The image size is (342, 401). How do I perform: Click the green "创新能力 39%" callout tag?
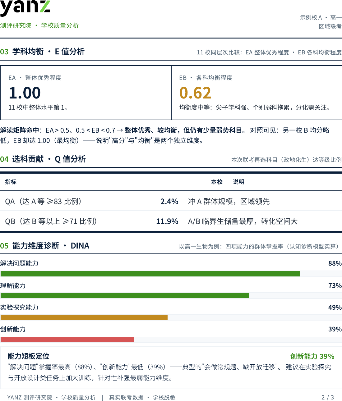pos(312,356)
